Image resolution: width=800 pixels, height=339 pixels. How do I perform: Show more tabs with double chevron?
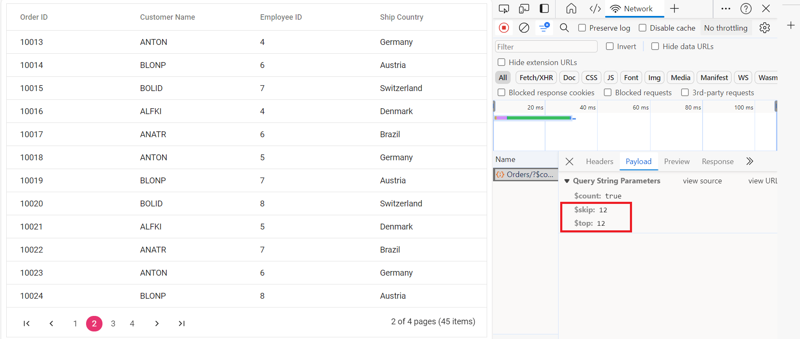point(750,162)
